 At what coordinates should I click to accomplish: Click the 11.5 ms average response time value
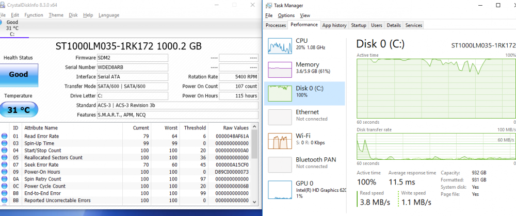(402, 182)
